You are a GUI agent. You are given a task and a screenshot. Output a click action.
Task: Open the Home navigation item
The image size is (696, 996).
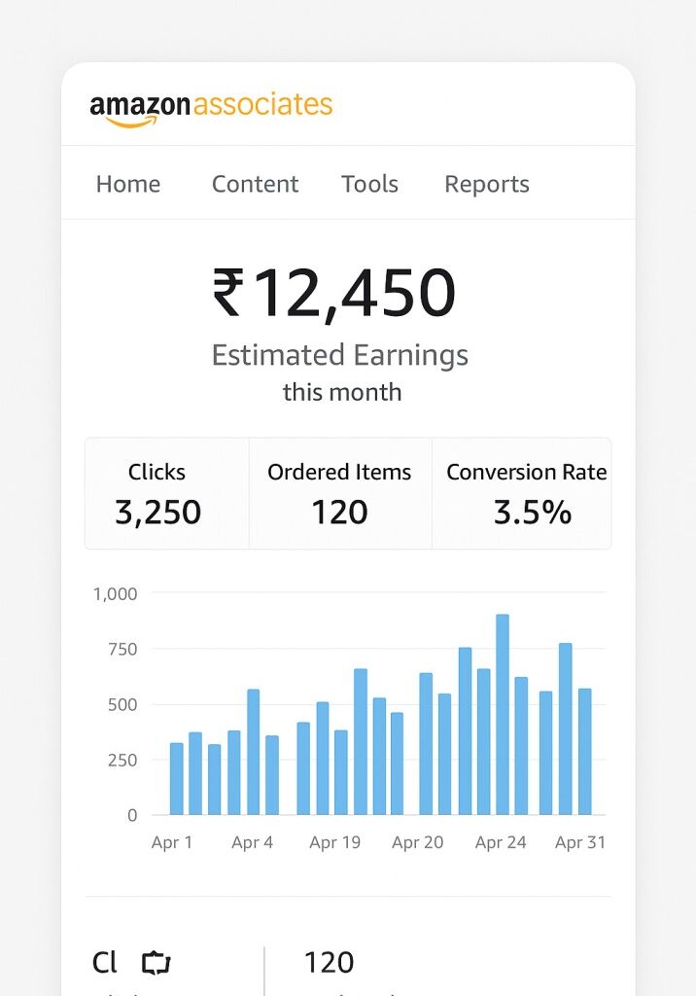pos(128,184)
